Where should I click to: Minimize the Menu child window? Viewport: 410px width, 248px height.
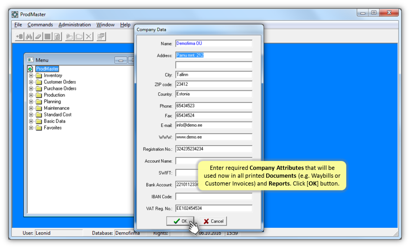point(121,61)
